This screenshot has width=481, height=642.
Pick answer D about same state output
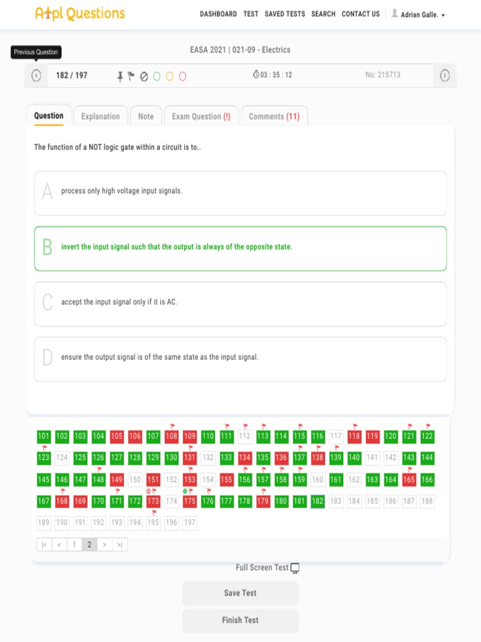coord(240,359)
